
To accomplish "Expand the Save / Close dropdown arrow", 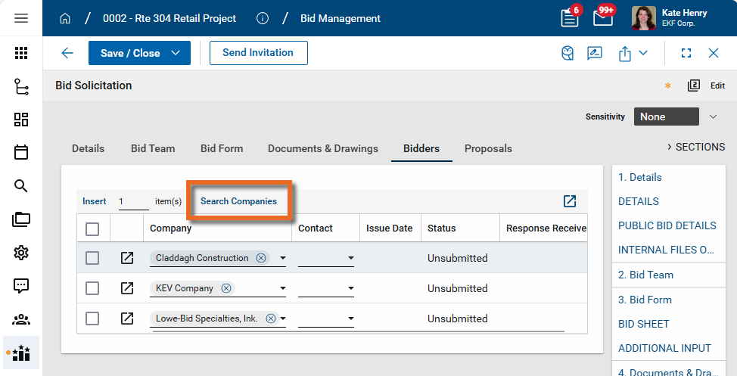I will coord(176,53).
